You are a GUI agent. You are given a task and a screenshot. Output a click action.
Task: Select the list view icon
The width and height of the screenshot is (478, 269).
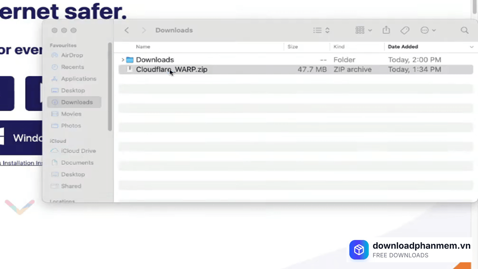pos(317,30)
